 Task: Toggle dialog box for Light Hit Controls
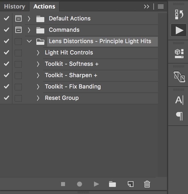(18, 53)
